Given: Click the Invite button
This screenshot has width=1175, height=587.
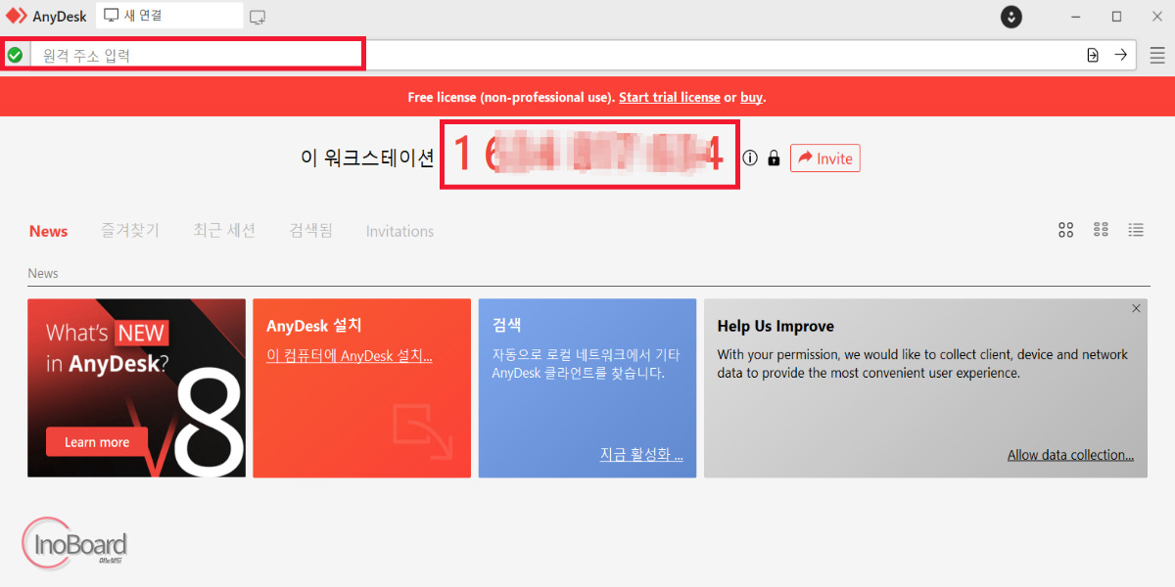Looking at the screenshot, I should click(825, 158).
